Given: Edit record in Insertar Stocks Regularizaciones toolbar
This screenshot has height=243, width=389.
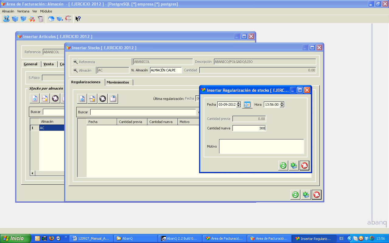Looking at the screenshot, I should pos(92,99).
